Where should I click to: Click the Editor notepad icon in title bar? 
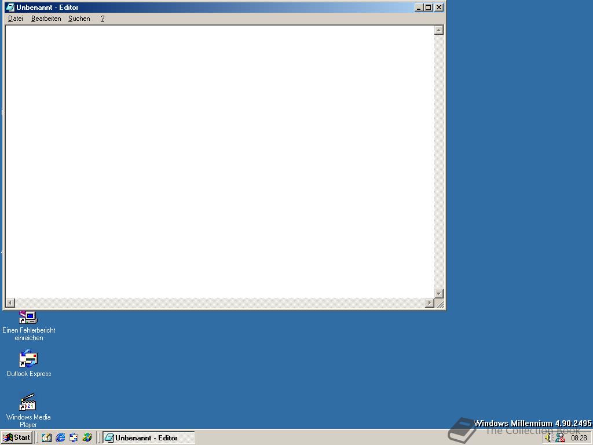coord(10,7)
